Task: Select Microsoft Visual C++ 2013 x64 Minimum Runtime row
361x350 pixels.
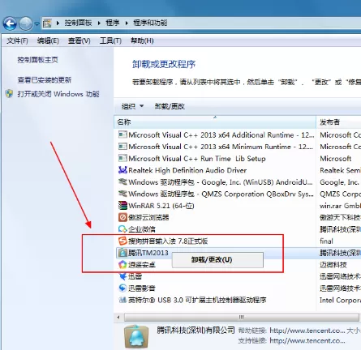Action: 221,147
